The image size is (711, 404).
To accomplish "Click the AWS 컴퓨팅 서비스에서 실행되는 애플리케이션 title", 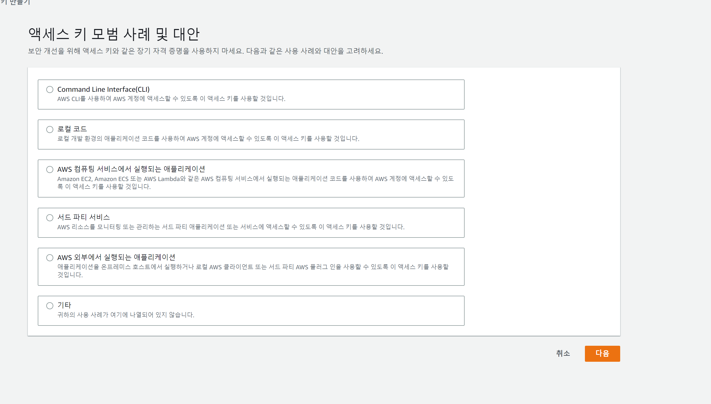I will [x=131, y=169].
